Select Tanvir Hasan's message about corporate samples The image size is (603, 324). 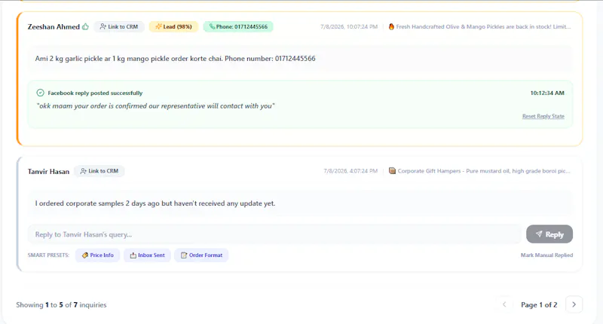point(155,203)
